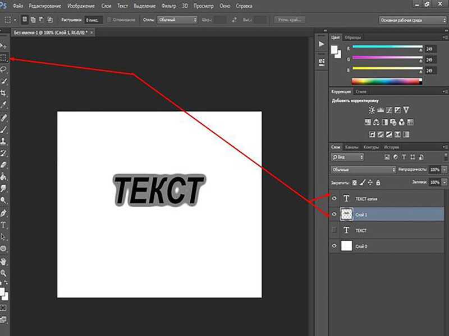Filter layers by type (T icon)
This screenshot has width=449, height=336.
pyautogui.click(x=404, y=157)
